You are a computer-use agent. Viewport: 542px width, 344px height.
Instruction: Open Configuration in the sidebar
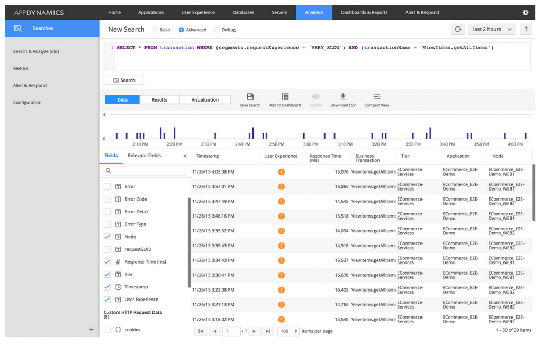28,102
